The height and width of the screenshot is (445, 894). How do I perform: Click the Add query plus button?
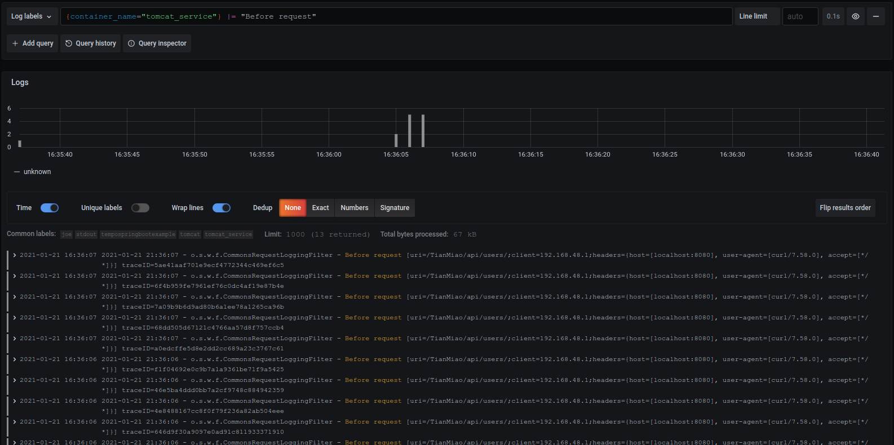33,43
